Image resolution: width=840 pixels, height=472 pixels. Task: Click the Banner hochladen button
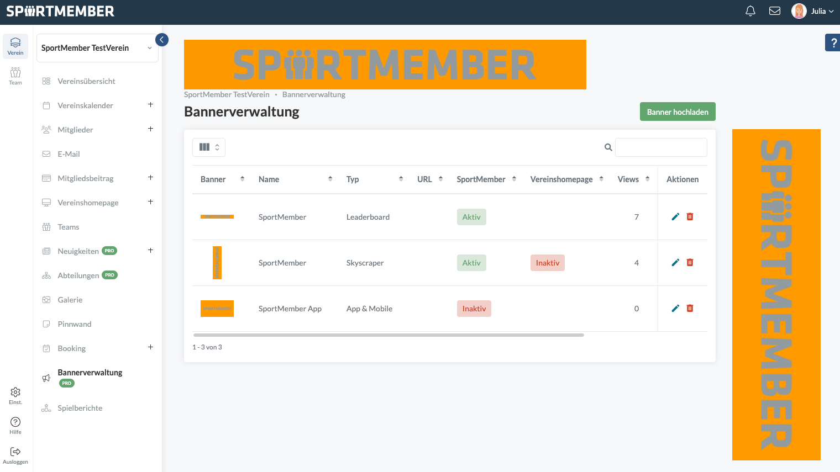tap(678, 112)
